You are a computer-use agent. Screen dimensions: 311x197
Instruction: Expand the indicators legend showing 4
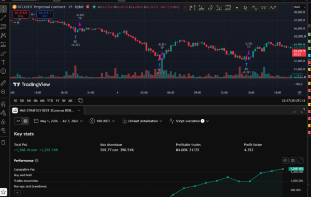click(x=16, y=23)
